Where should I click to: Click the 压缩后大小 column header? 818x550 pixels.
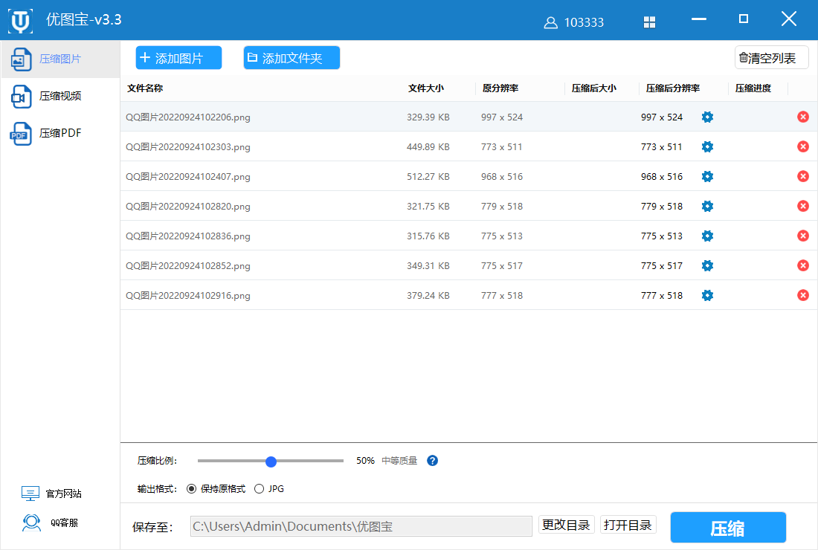(x=594, y=88)
